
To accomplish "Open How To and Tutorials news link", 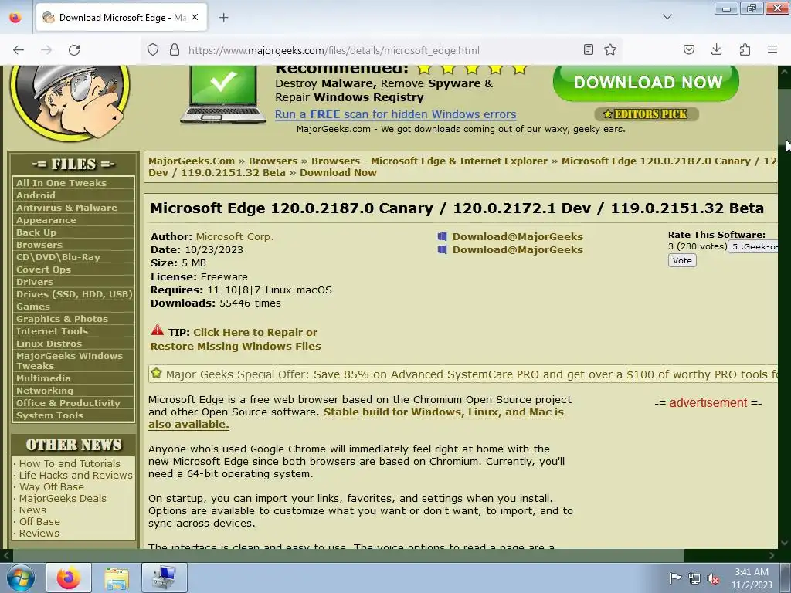I will [x=70, y=463].
